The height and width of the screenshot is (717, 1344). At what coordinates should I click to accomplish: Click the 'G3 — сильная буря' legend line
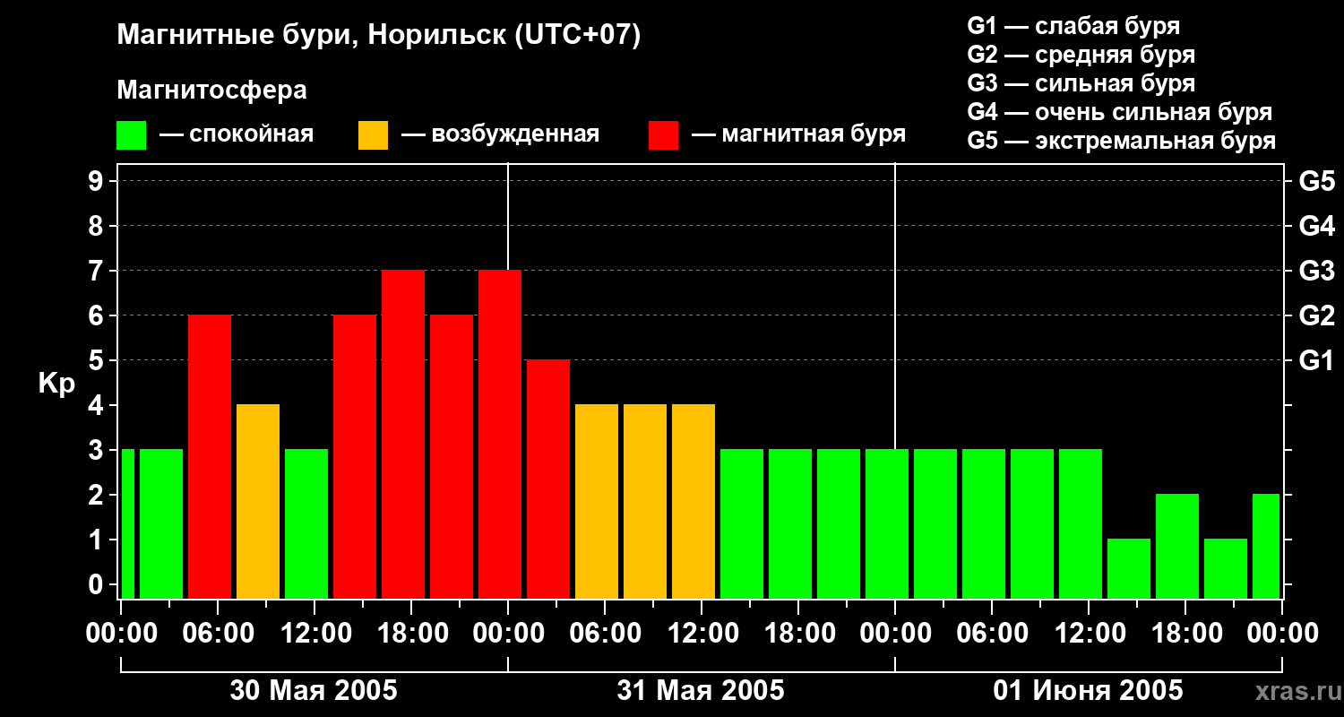(1081, 83)
